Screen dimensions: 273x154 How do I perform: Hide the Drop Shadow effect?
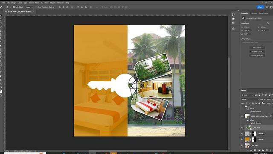coord(251,112)
